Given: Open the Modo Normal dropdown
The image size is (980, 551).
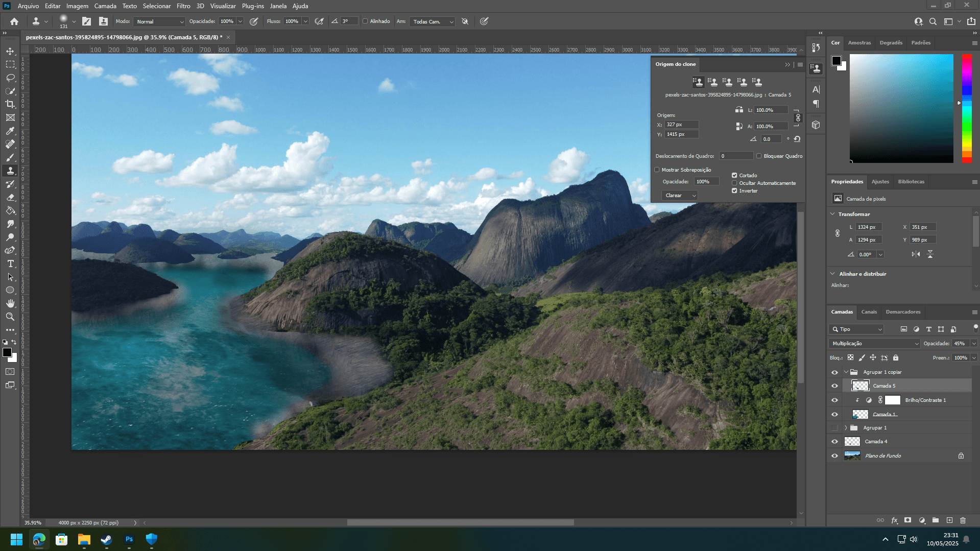Looking at the screenshot, I should click(x=159, y=21).
